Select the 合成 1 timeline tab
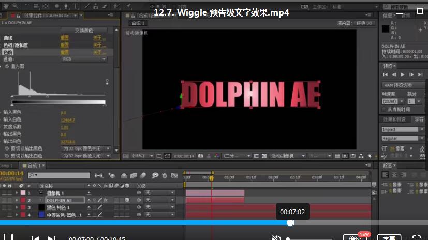Image resolution: width=428 pixels, height=240 pixels. (x=35, y=166)
